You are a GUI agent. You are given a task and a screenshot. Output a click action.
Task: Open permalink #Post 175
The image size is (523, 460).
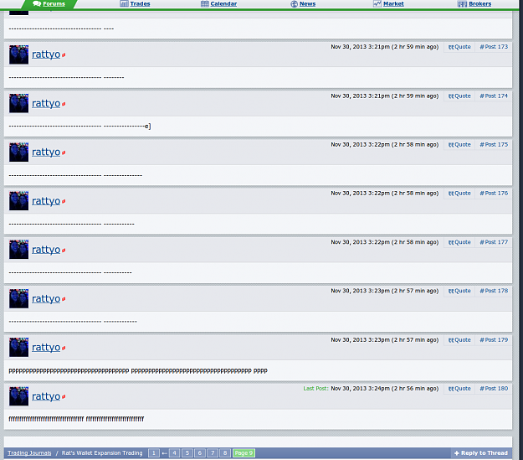494,145
